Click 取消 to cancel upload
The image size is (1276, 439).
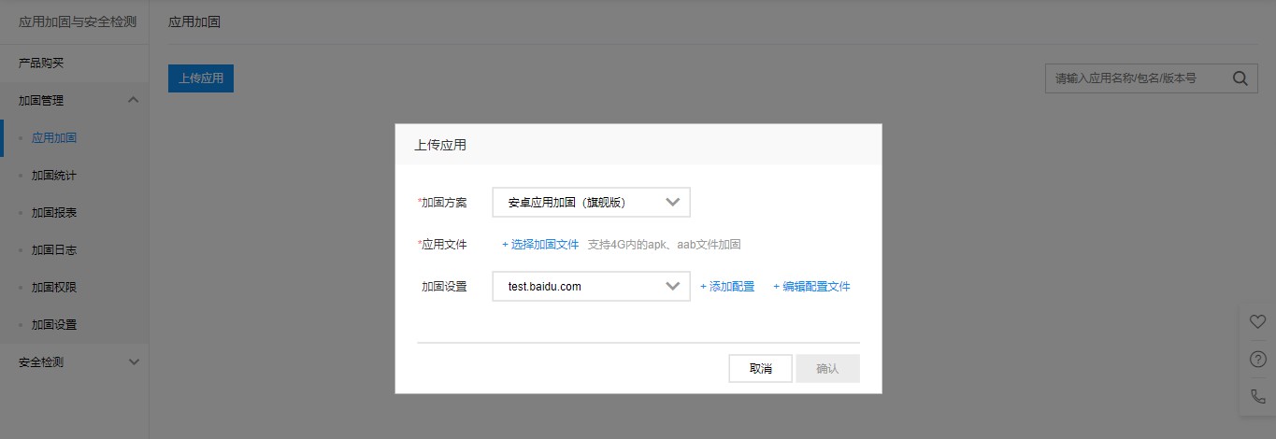tap(761, 368)
